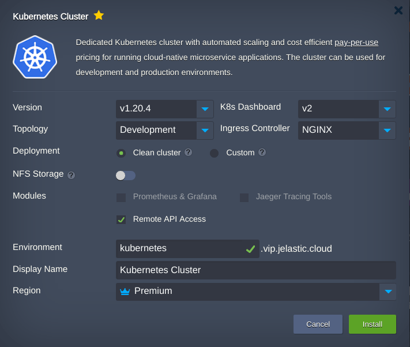Viewport: 410px width, 347px height.
Task: Click the Environment name input field
Action: point(187,249)
